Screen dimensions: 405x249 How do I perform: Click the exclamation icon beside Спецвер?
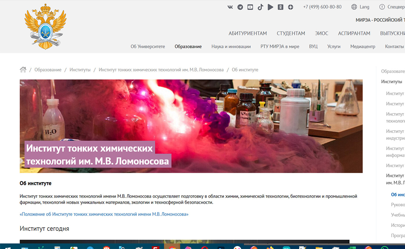pyautogui.click(x=382, y=7)
